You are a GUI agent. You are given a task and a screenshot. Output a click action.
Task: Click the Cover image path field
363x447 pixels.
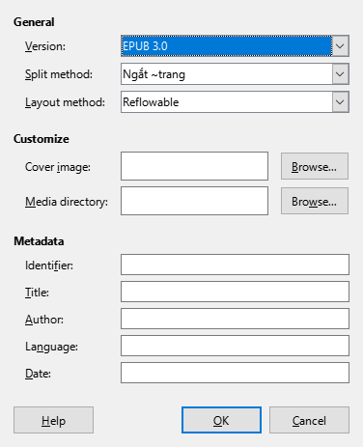click(x=194, y=166)
